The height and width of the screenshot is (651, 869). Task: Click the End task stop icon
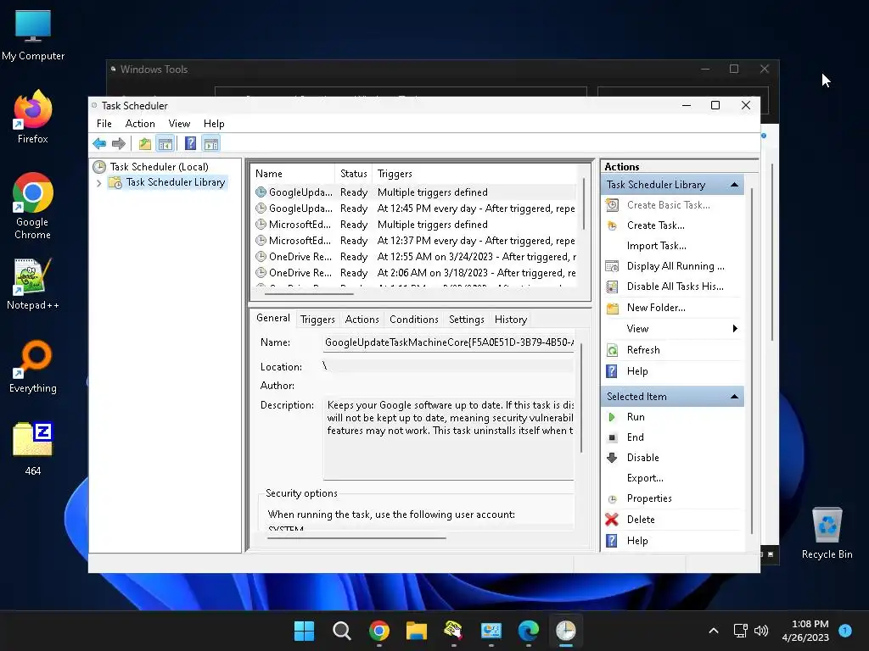pyautogui.click(x=612, y=437)
